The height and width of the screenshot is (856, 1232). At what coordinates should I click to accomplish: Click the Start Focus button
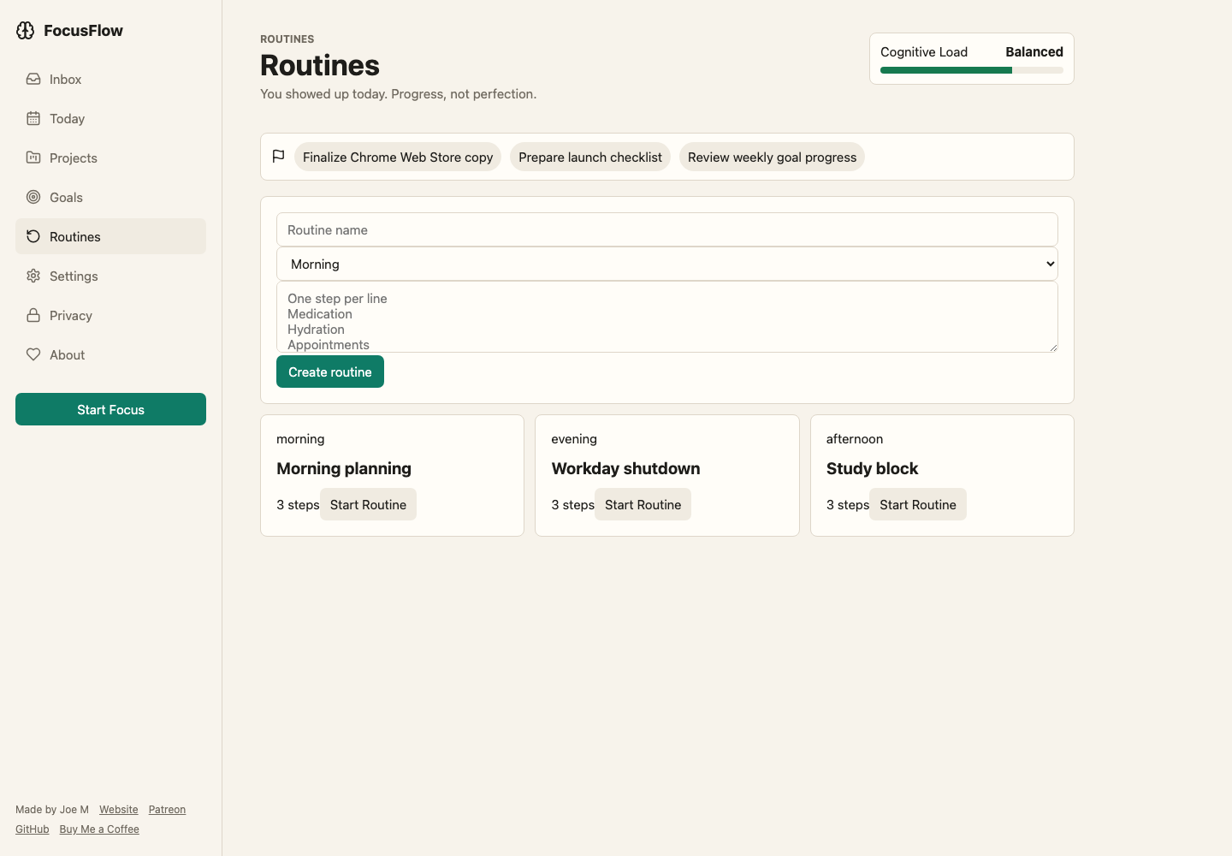pos(110,409)
